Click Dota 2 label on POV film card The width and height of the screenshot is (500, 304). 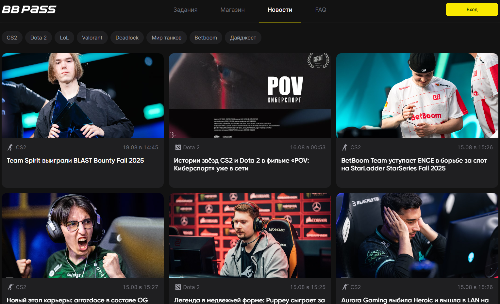[x=191, y=148]
